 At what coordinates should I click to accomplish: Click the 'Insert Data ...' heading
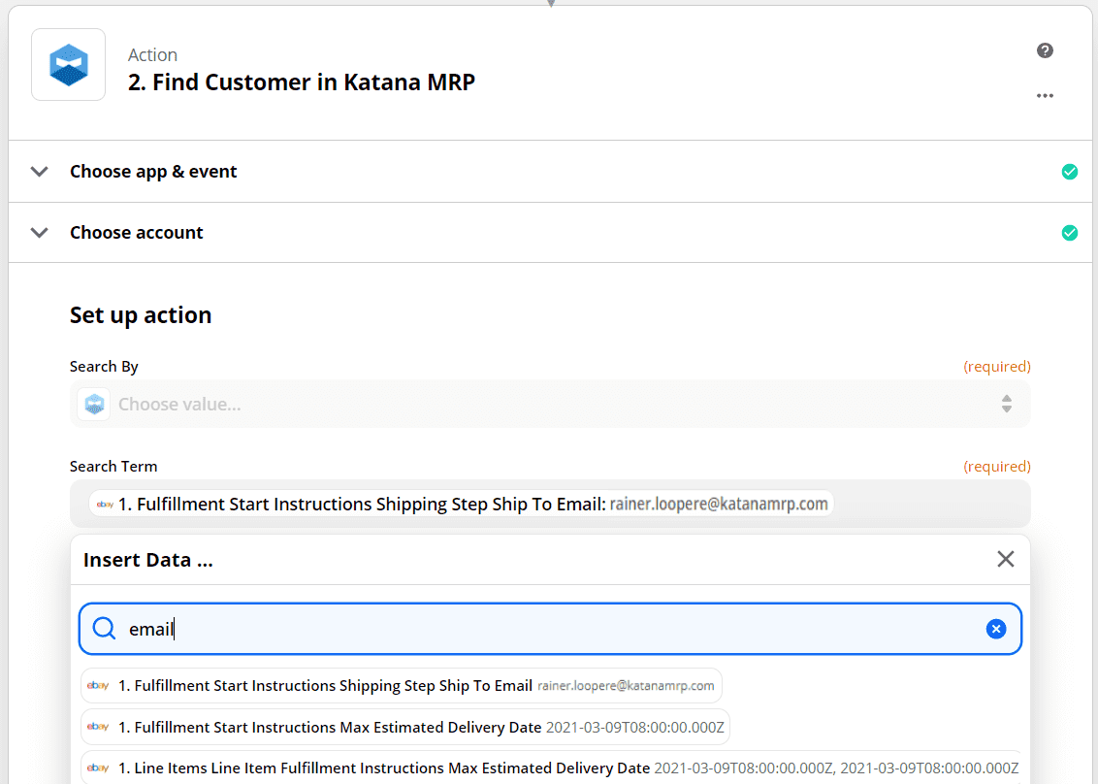coord(147,560)
